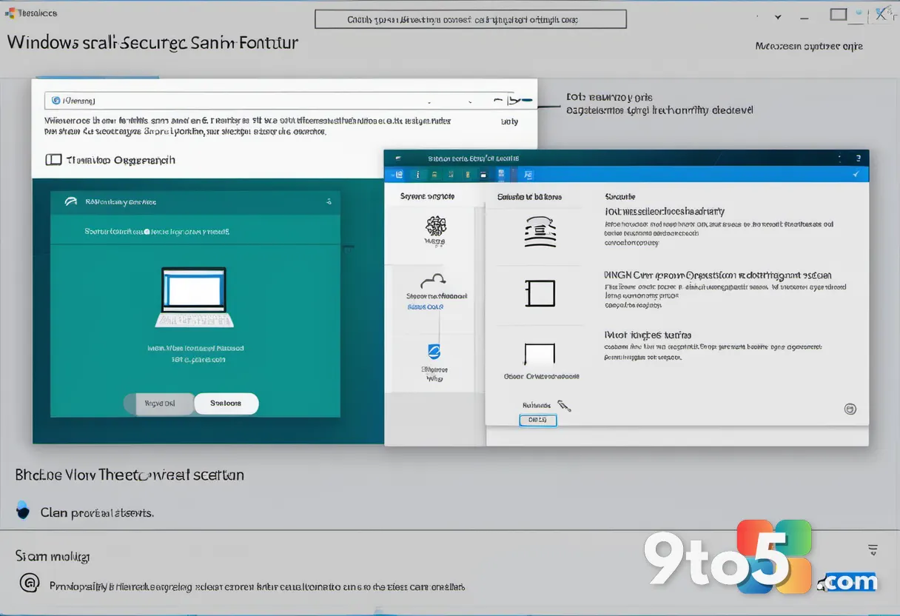The height and width of the screenshot is (616, 900).
Task: Click the small blue-outlined button below pencil
Action: tap(537, 421)
